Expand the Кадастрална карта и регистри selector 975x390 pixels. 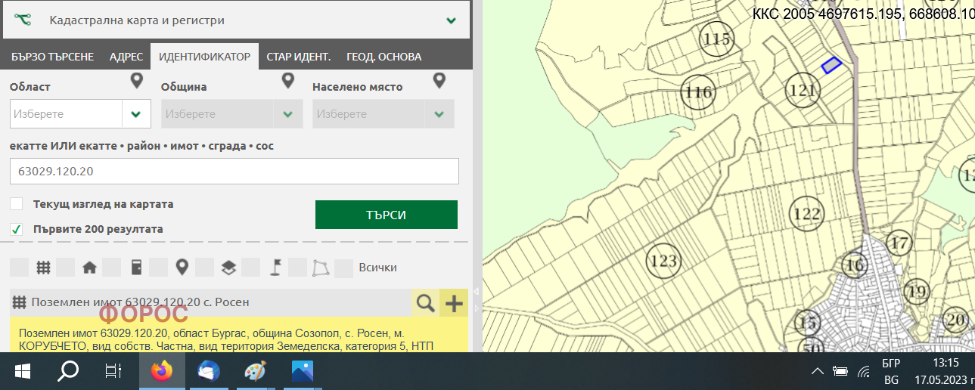tap(452, 20)
